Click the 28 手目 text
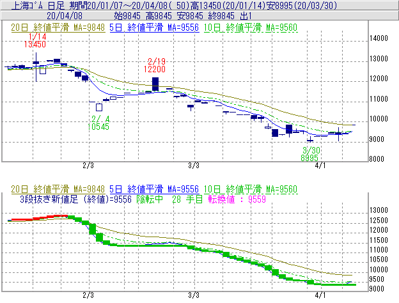The height and width of the screenshot is (303, 399). [x=187, y=199]
